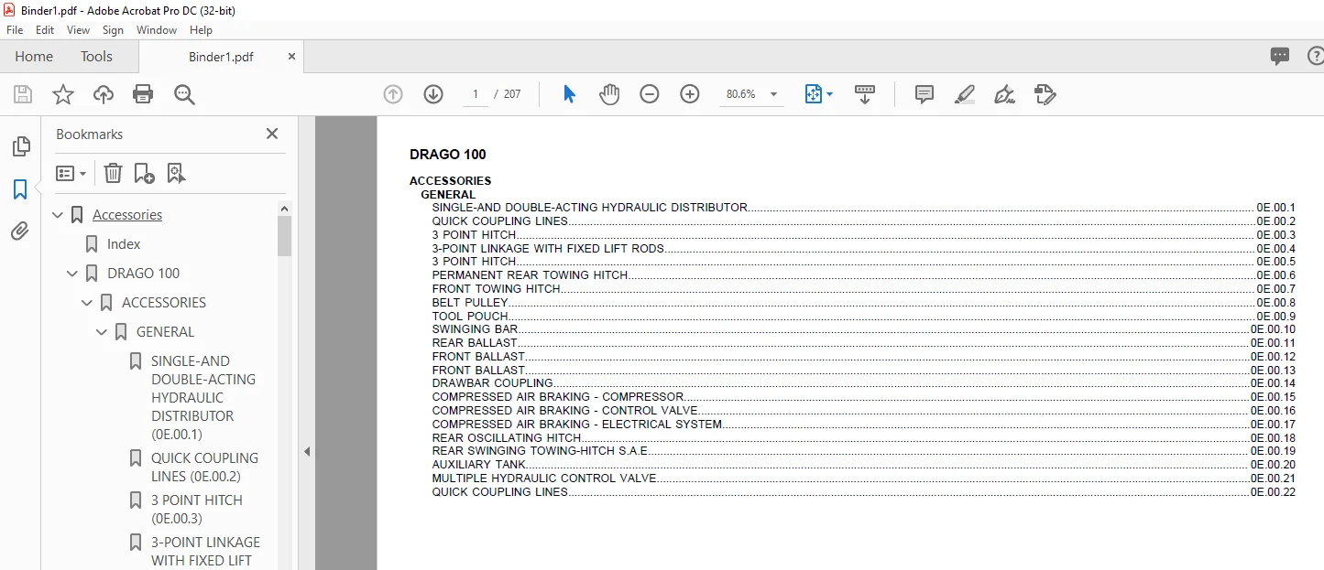
Task: Click the find current bookmark icon
Action: pyautogui.click(x=176, y=173)
